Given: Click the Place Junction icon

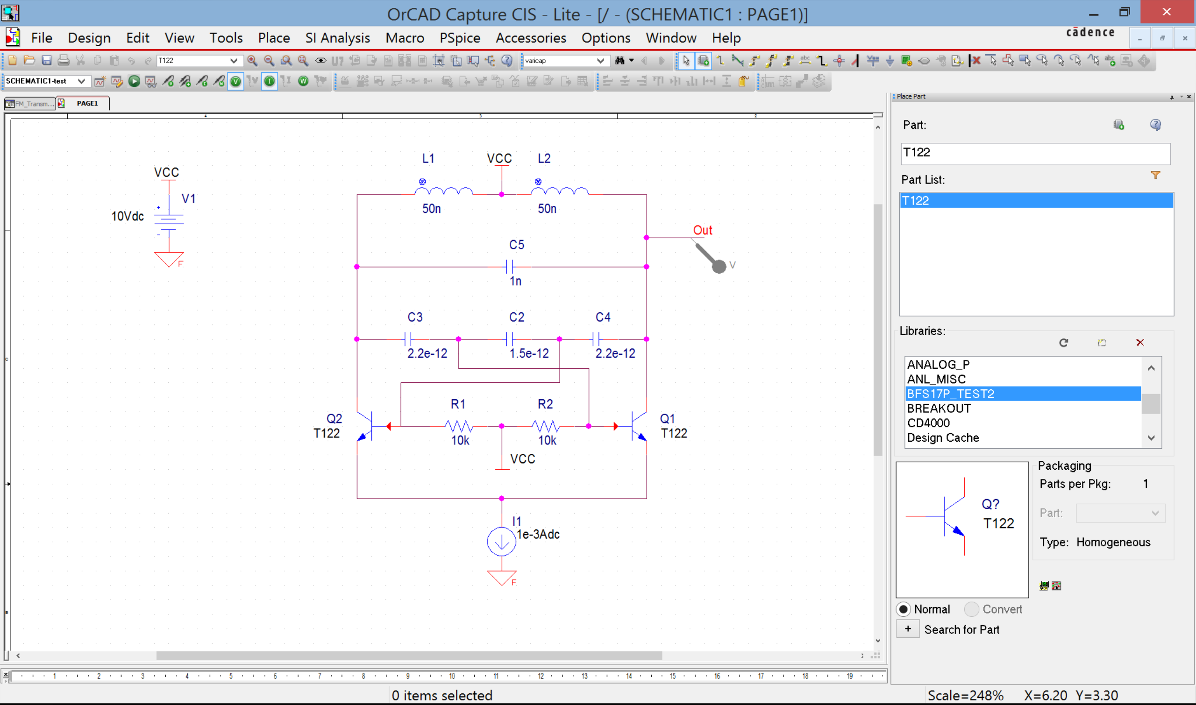Looking at the screenshot, I should [x=839, y=61].
